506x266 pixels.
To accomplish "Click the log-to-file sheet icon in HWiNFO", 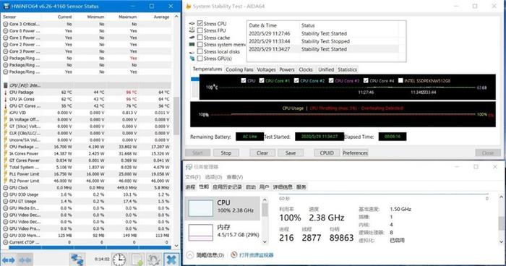I will 137,259.
